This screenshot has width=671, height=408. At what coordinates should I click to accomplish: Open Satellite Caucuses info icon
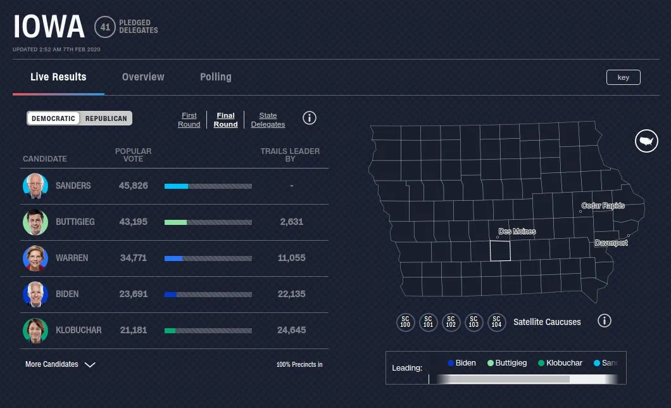point(605,321)
